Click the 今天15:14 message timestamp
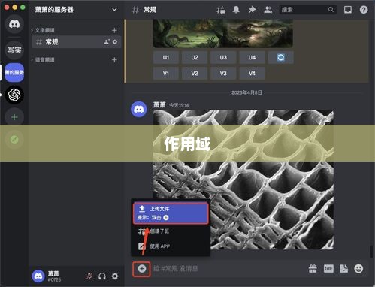This screenshot has height=287, width=375. (x=179, y=105)
